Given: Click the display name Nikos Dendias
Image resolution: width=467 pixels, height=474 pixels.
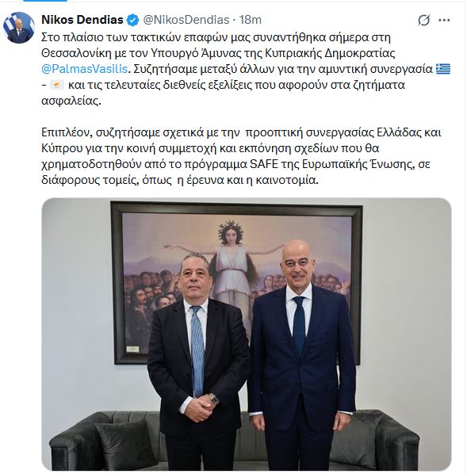Looking at the screenshot, I should click(82, 20).
